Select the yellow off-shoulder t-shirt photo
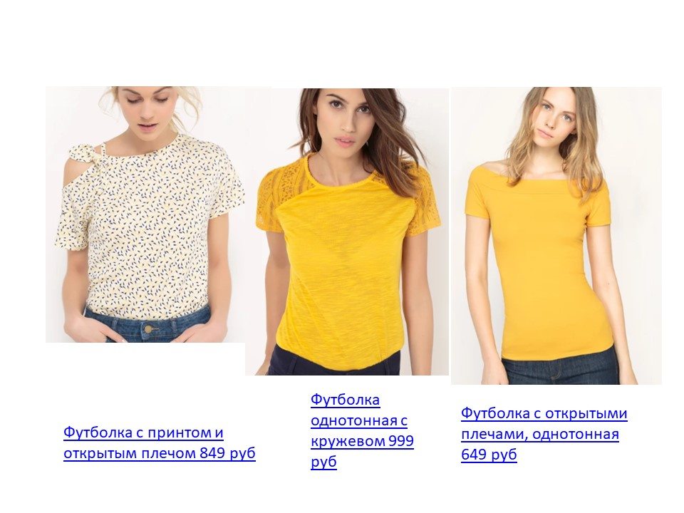Viewport: 684px width, 513px height. [556, 236]
